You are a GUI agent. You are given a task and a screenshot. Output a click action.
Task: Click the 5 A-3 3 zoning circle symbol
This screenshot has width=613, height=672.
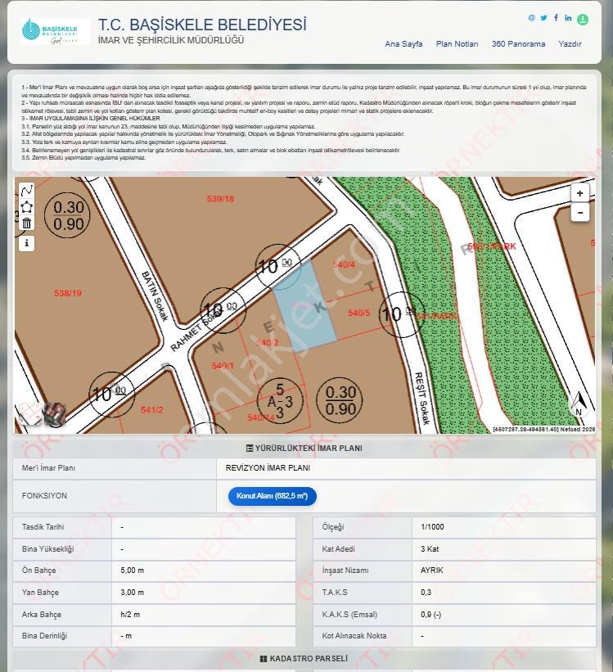pos(281,401)
